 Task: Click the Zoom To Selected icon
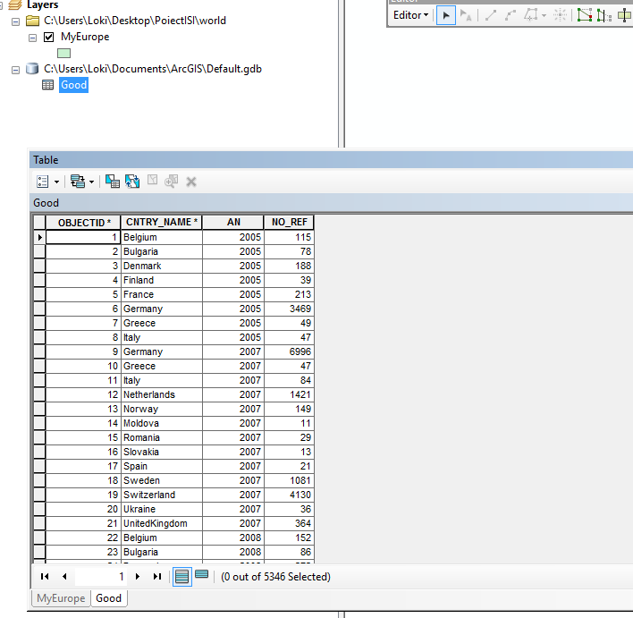tap(171, 182)
